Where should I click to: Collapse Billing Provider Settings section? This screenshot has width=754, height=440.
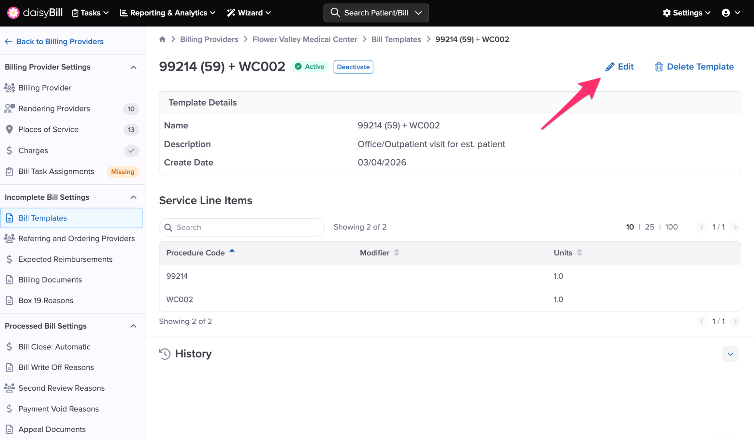(x=133, y=67)
